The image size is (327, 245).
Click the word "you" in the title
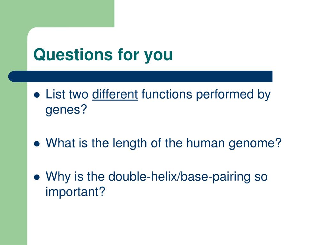point(158,56)
